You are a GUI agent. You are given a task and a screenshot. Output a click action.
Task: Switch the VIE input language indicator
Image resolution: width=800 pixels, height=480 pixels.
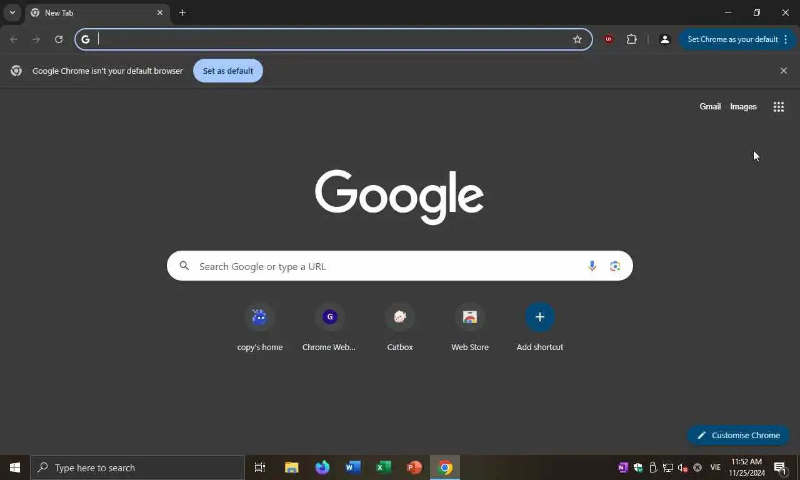[x=716, y=467]
